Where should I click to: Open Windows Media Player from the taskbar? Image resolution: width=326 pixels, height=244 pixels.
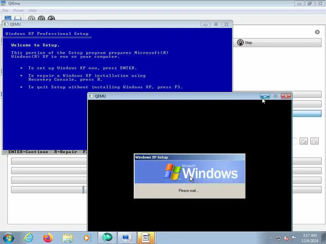tap(87, 238)
